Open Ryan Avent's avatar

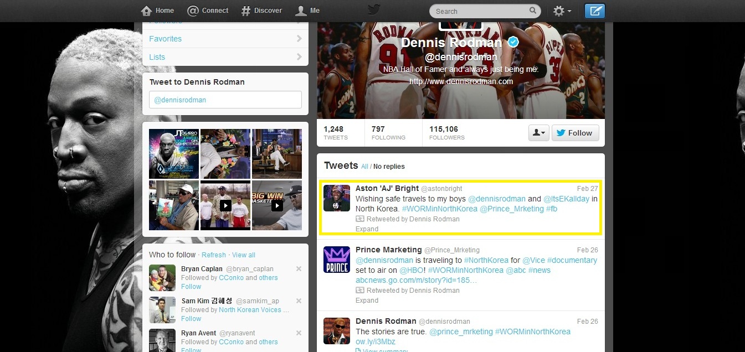[162, 340]
